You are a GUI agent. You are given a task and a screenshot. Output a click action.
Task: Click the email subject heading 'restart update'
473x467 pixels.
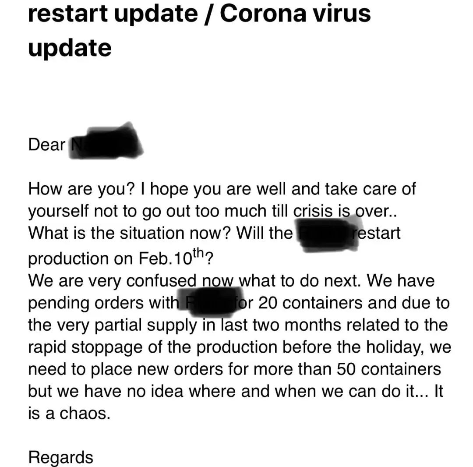112,14
